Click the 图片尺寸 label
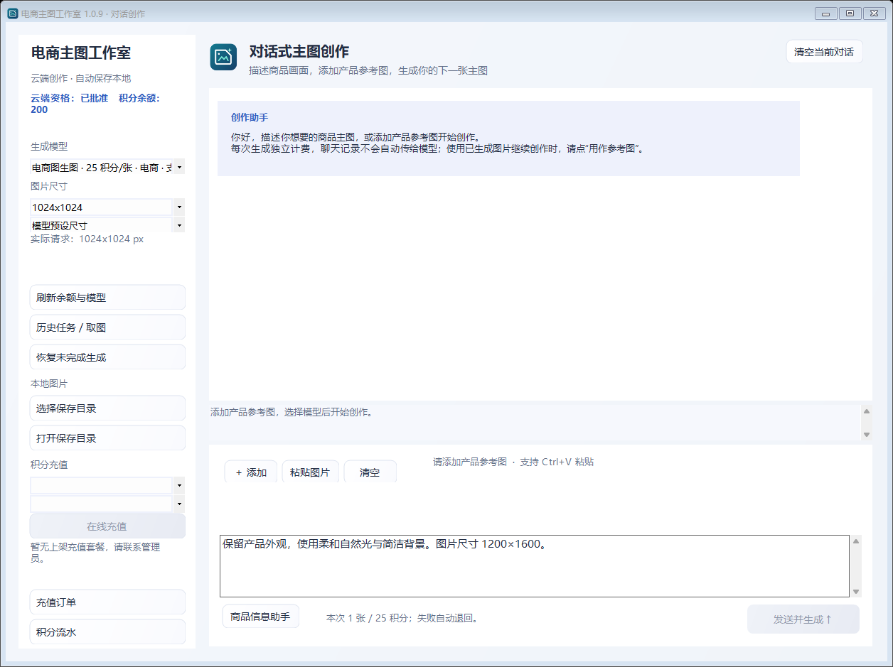Image resolution: width=893 pixels, height=667 pixels. (49, 186)
